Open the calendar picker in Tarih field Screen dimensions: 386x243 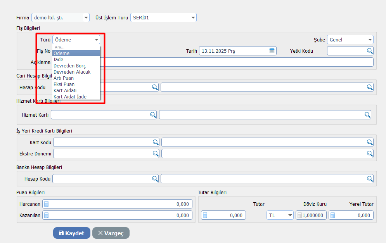(272, 51)
